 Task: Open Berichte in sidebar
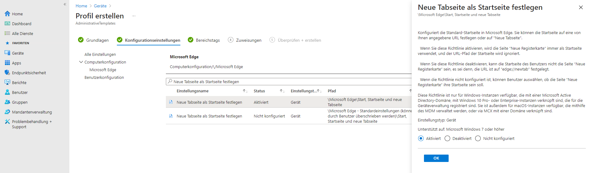coord(19,83)
